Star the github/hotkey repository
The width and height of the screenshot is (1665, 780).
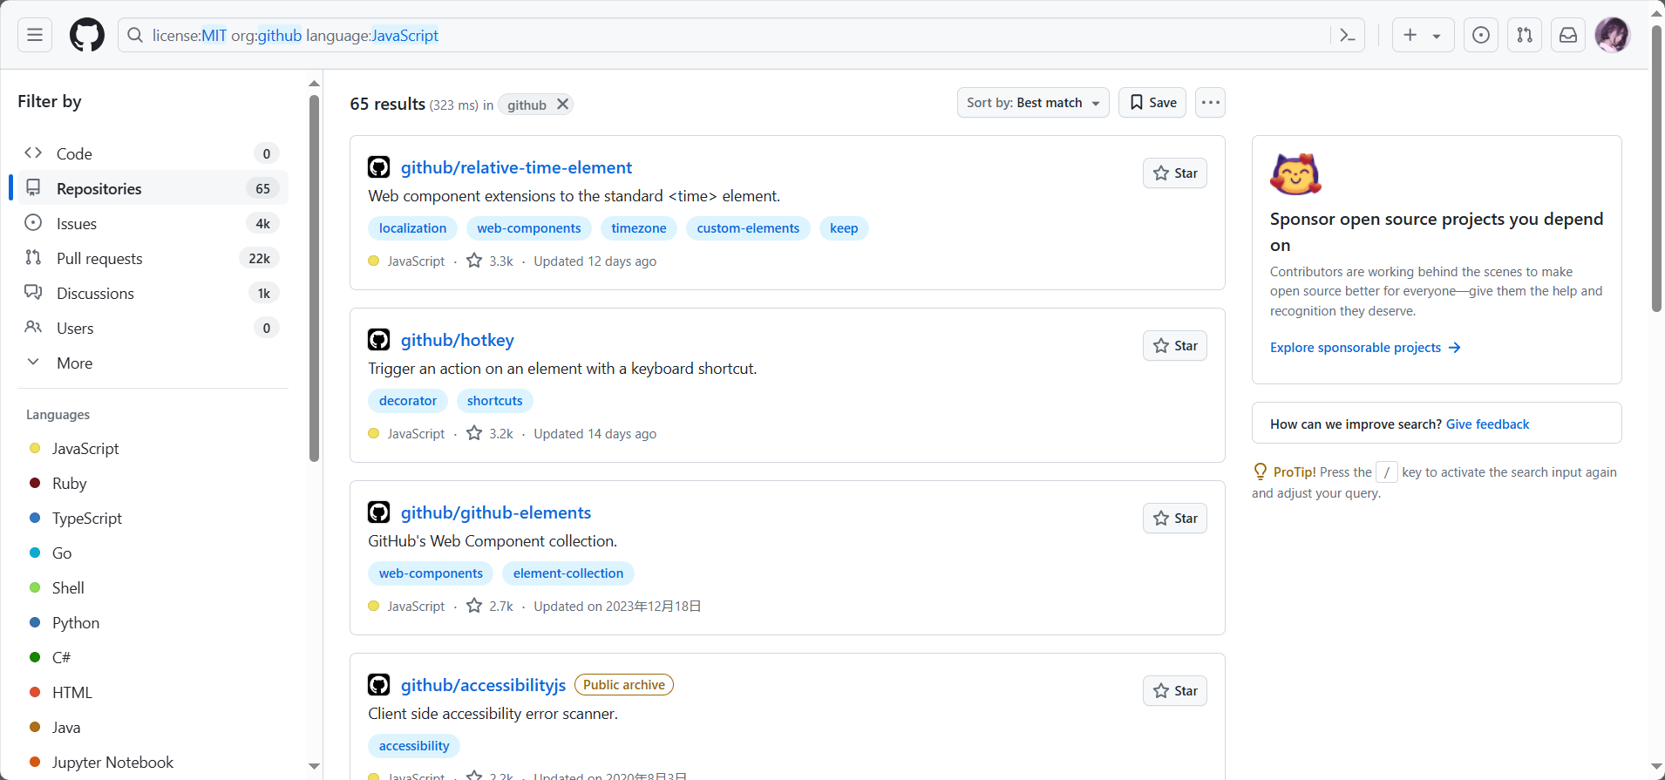1174,346
